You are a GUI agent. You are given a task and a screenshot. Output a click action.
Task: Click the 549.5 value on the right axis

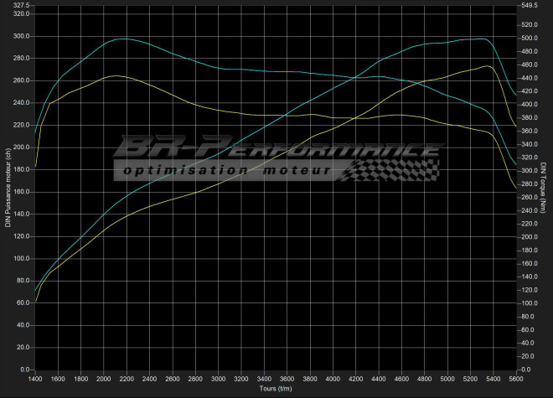point(531,6)
